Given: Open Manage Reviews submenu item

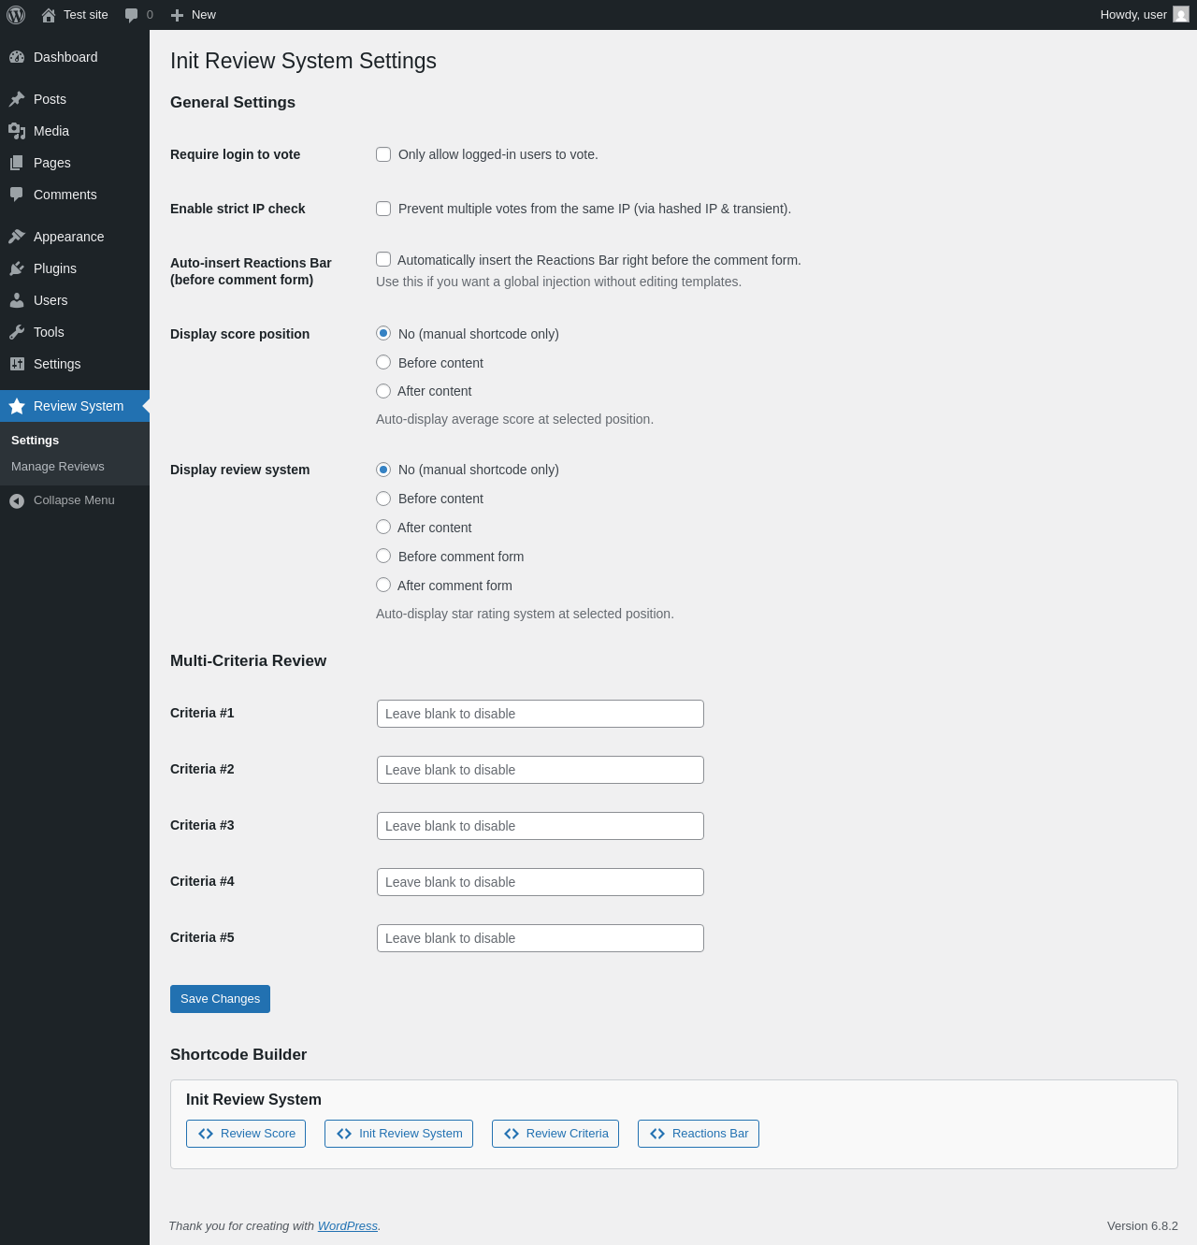Looking at the screenshot, I should pos(58,467).
